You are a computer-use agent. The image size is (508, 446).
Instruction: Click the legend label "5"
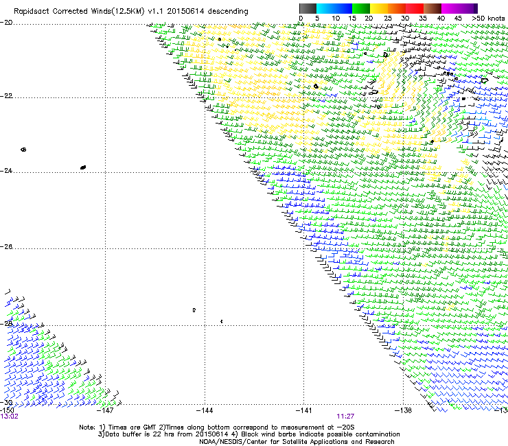(317, 19)
